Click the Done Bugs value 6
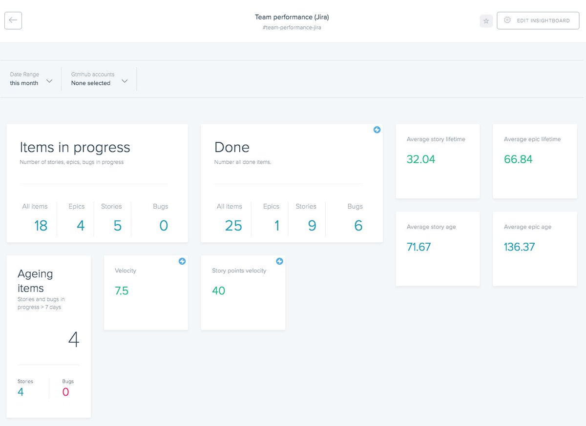 click(x=358, y=226)
